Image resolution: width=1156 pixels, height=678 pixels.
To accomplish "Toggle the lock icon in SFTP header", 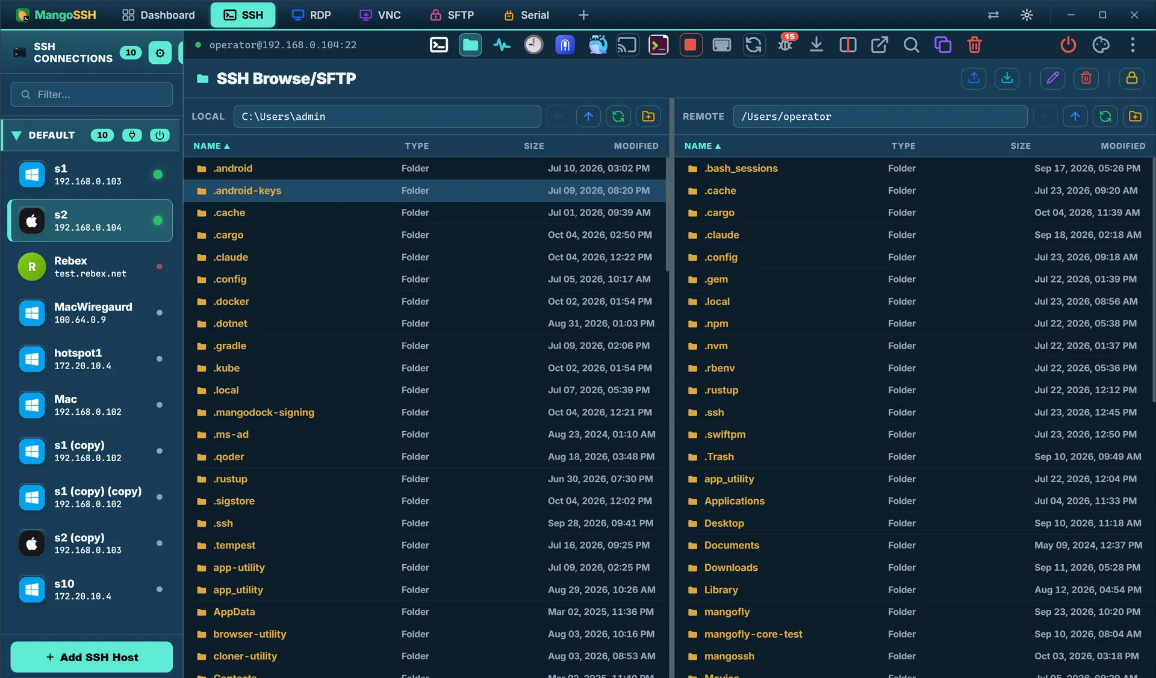I will pos(1132,78).
